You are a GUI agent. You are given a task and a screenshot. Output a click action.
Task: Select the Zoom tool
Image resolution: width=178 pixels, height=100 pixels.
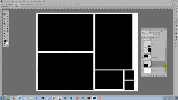tap(8, 36)
